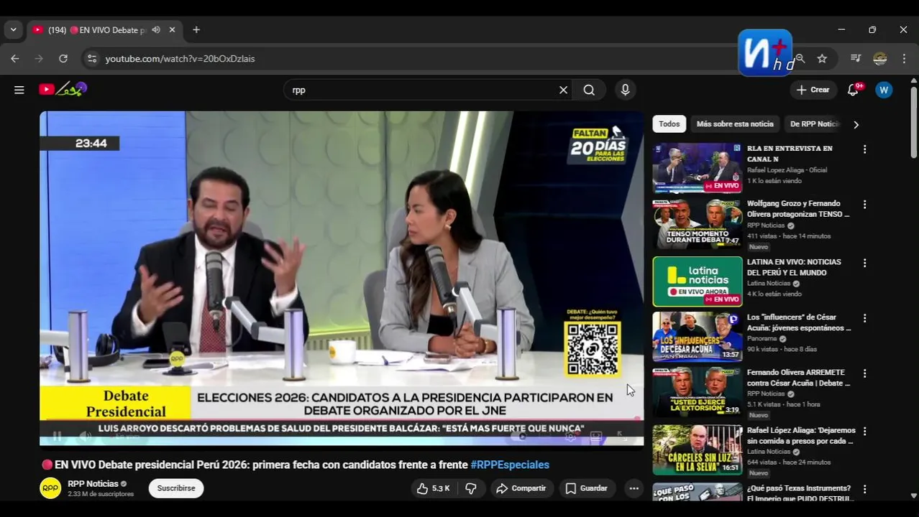Go to the YouTube home logo
This screenshot has width=919, height=517.
(63, 90)
